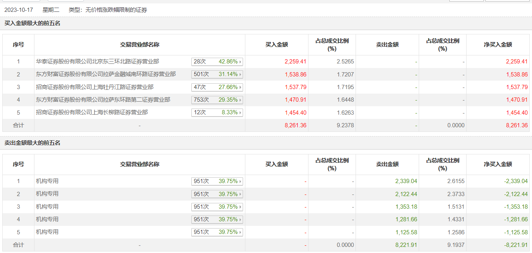
Task: Expand the 951次 badge in sell row 3
Action: click(x=217, y=207)
